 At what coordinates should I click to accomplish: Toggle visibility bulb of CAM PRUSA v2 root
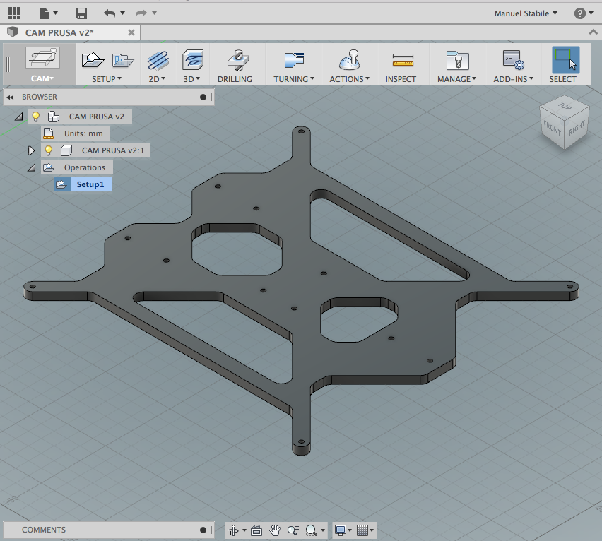tap(35, 117)
